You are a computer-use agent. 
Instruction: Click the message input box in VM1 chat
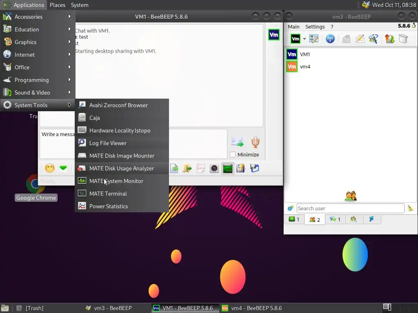(133, 144)
